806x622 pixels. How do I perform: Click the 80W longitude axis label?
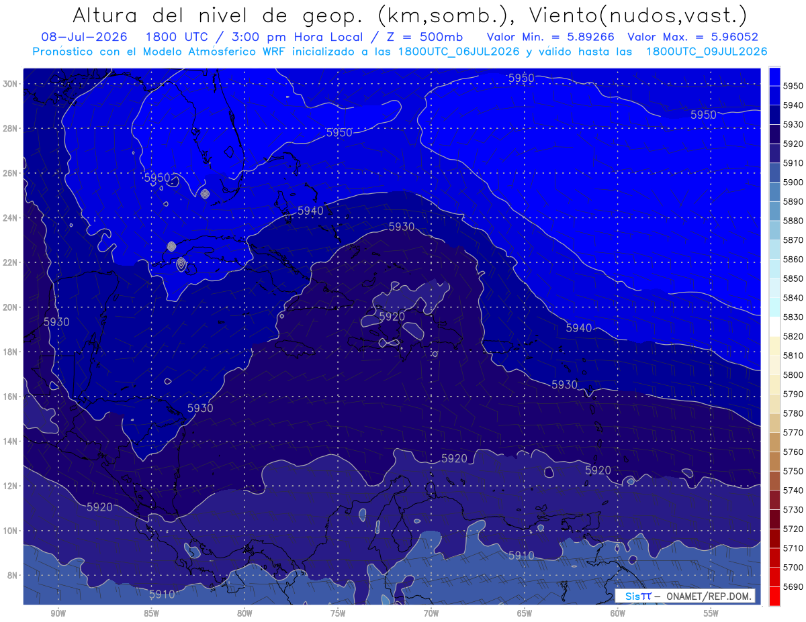[x=244, y=613]
